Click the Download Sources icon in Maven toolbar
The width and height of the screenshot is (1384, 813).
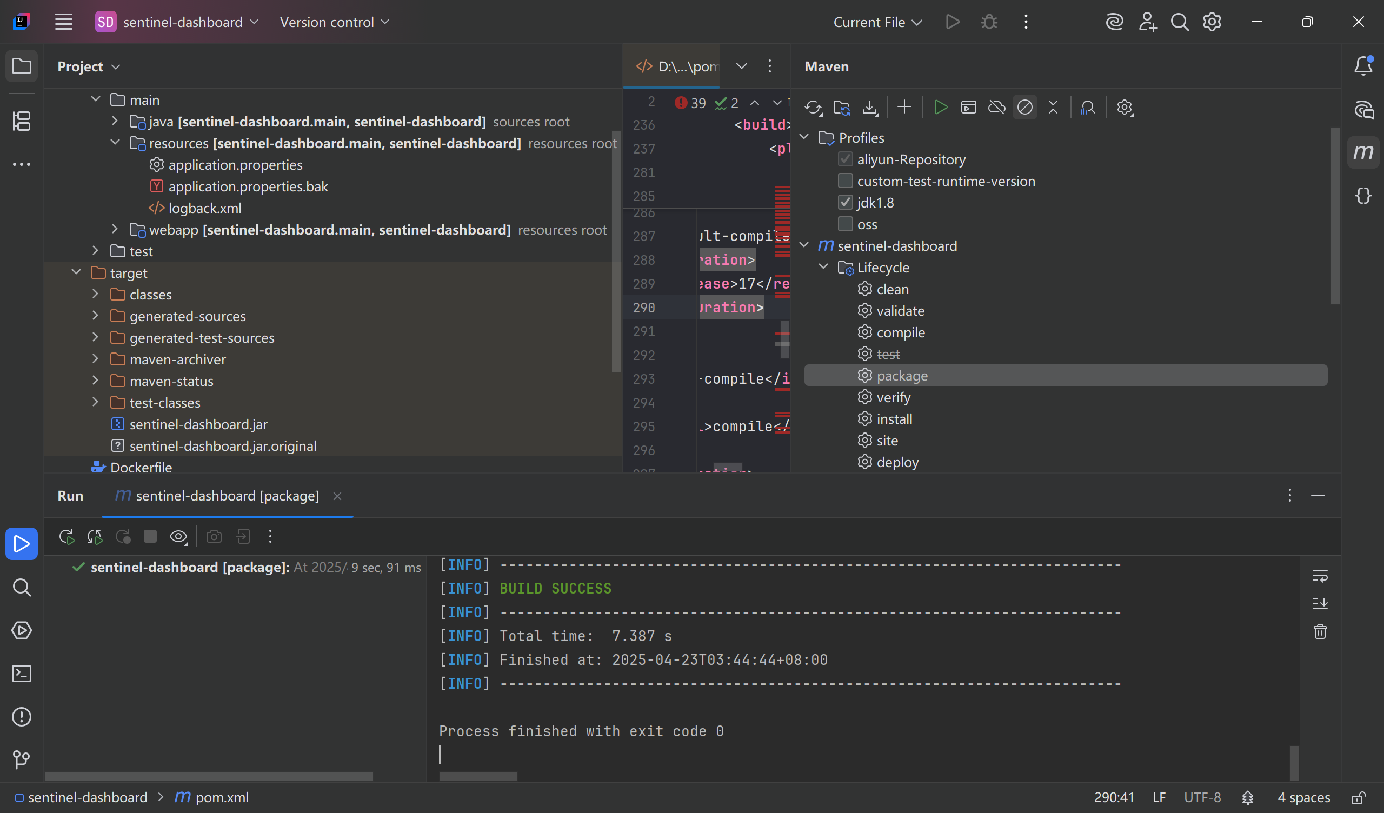tap(869, 108)
